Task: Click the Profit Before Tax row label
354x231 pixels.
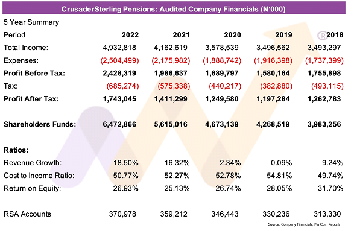Action: pyautogui.click(x=34, y=73)
